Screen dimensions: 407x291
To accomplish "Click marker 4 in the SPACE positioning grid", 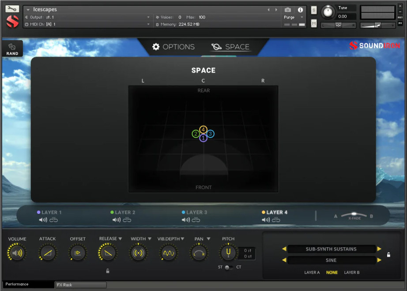I will [203, 130].
